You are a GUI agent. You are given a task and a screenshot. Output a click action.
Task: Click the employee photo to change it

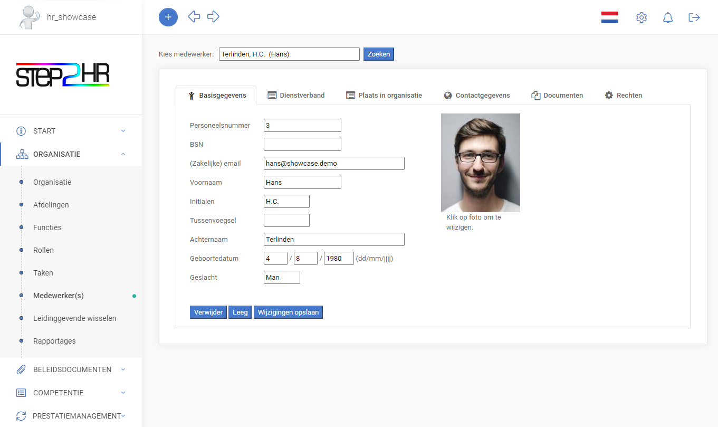[x=481, y=163]
